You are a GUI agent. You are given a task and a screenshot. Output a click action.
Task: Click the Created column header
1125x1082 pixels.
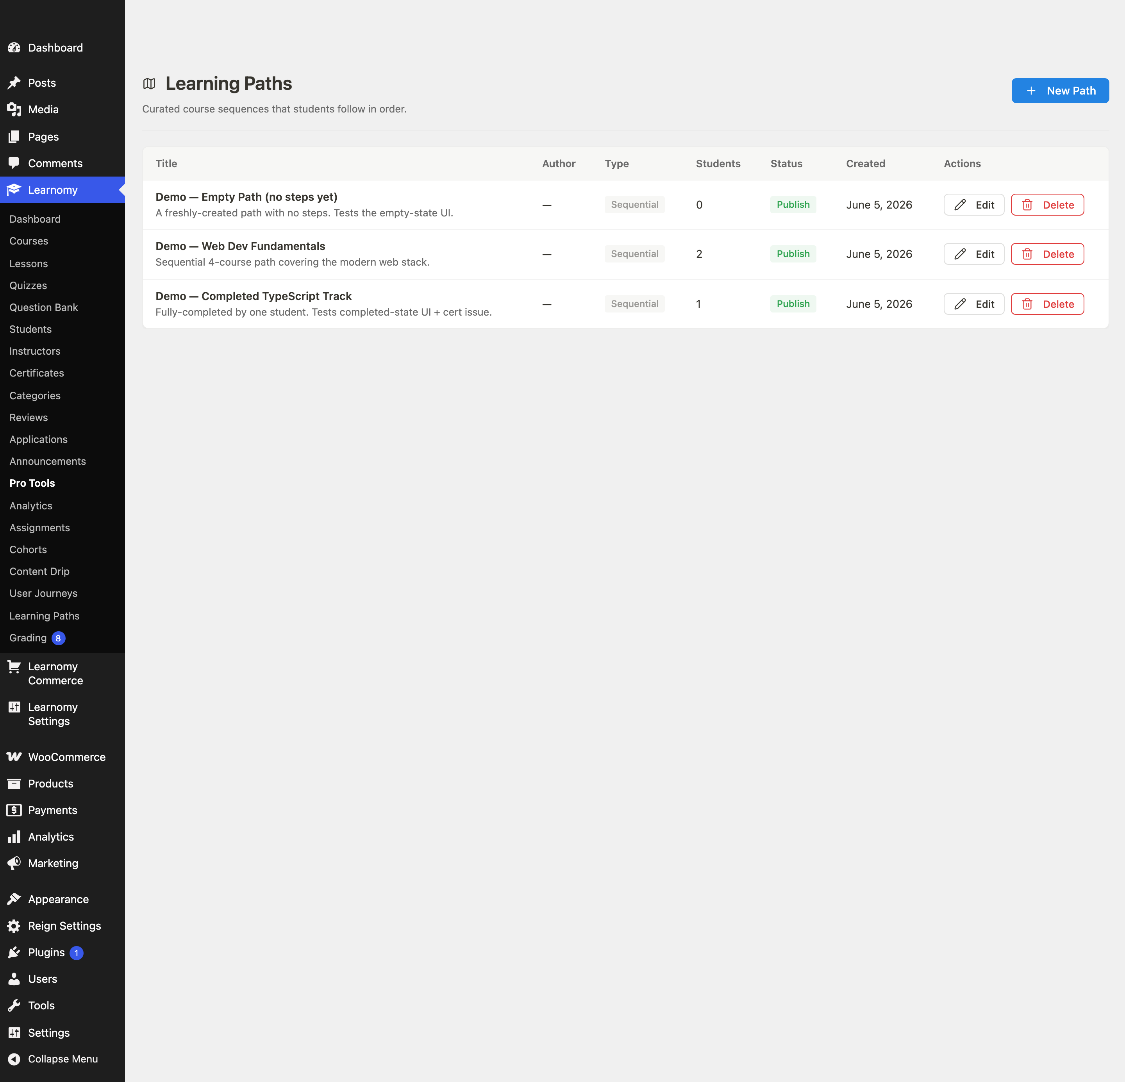[866, 164]
